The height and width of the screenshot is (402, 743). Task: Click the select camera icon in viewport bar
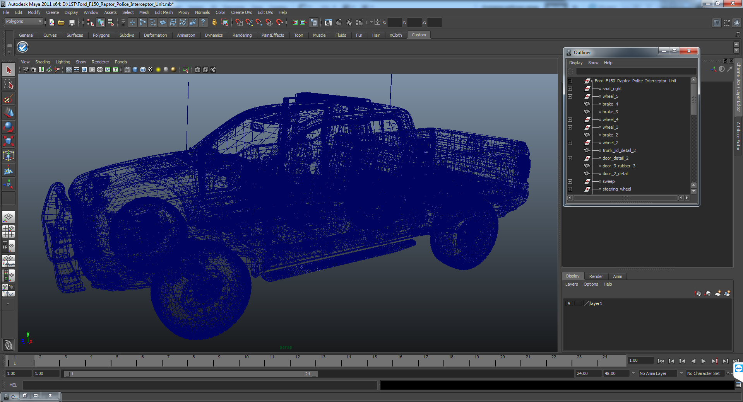click(x=26, y=70)
